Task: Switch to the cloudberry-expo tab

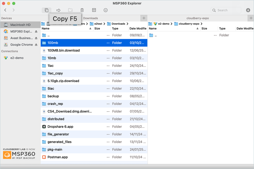Action: point(198,18)
